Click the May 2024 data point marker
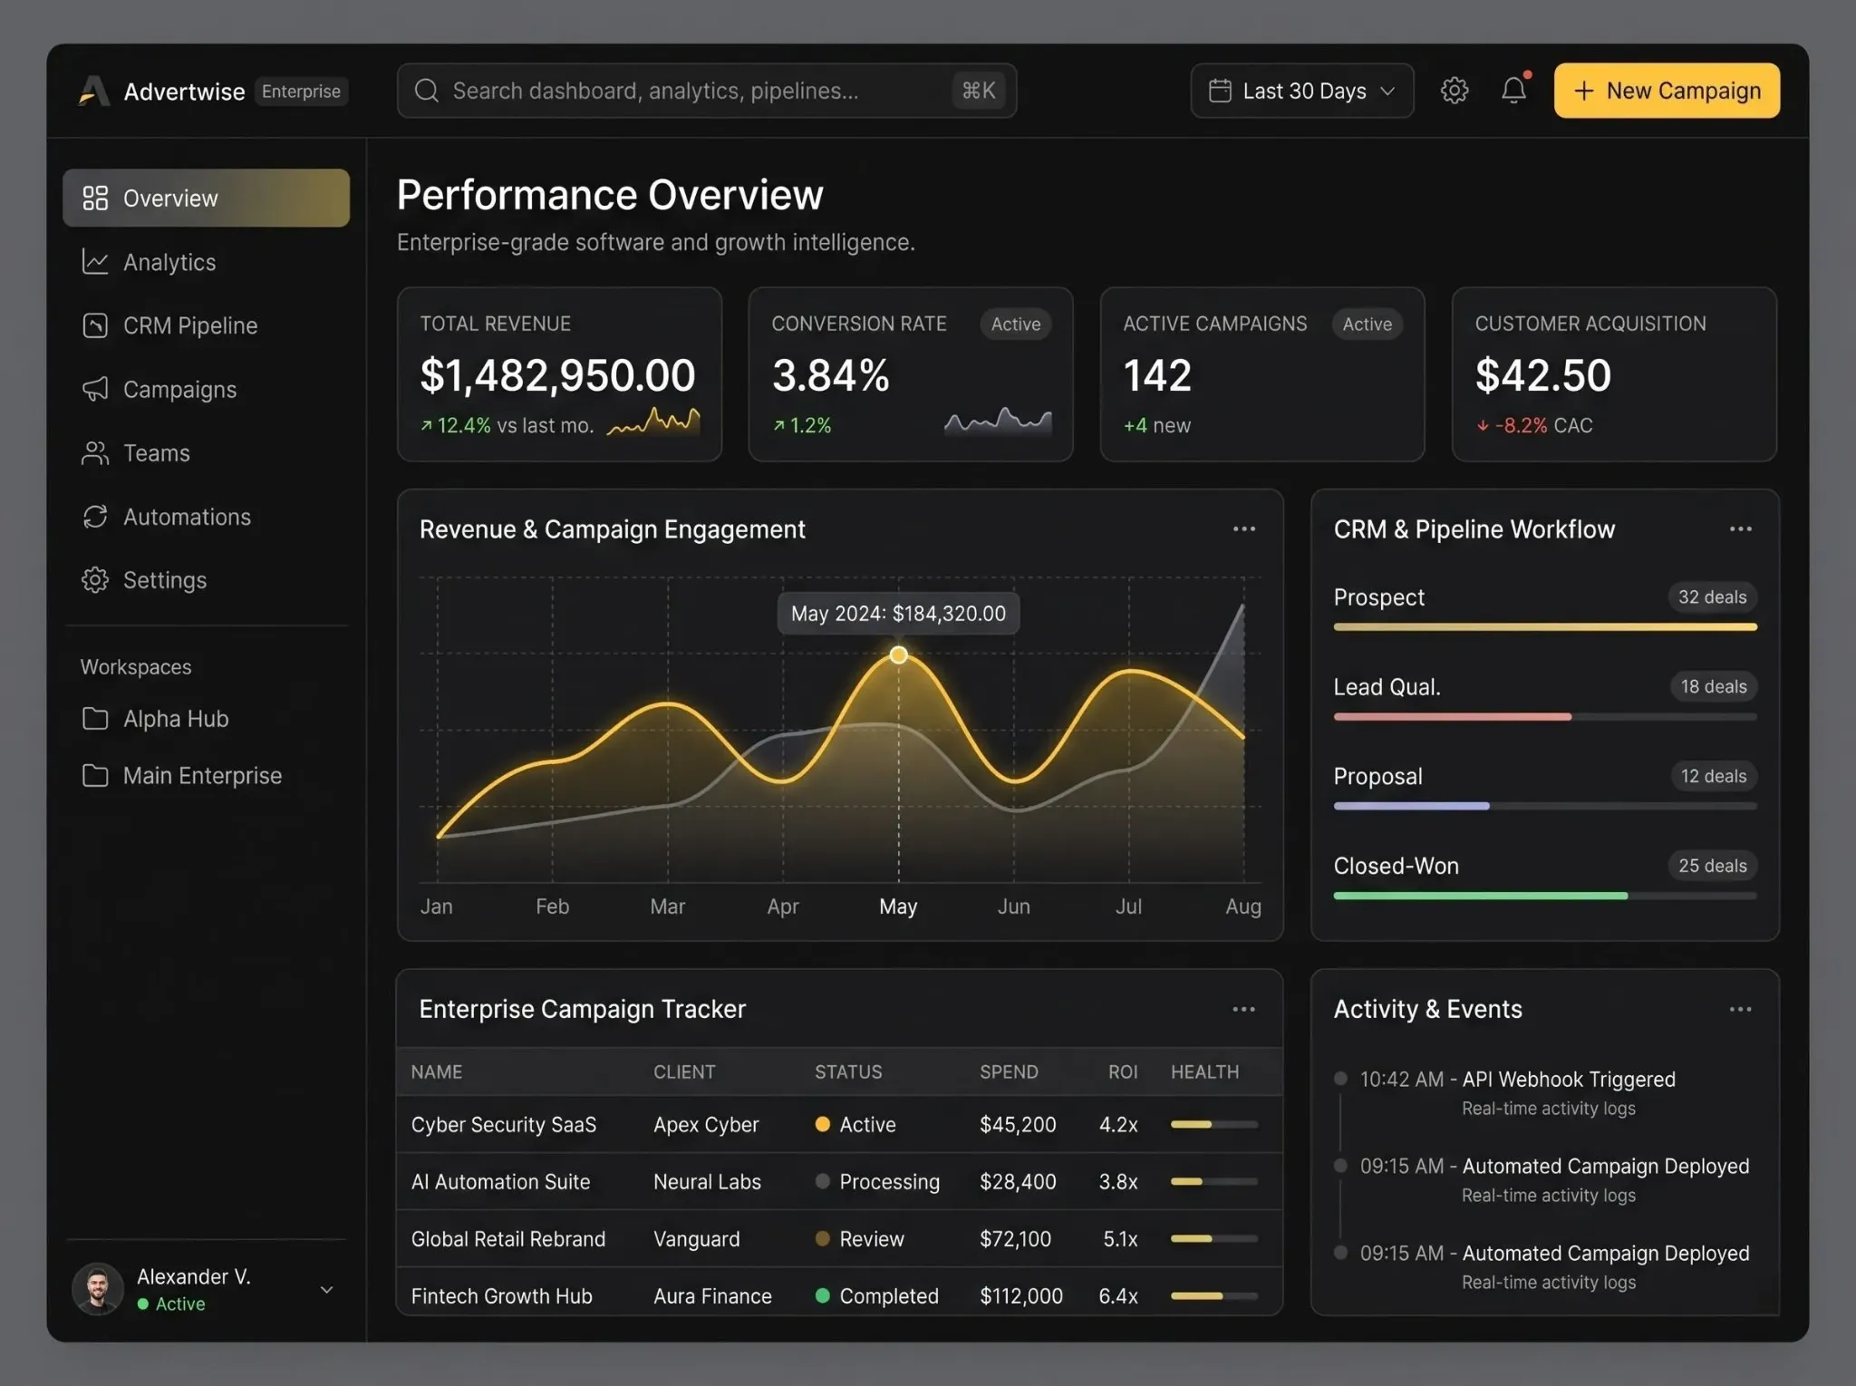Viewport: 1856px width, 1386px height. (898, 655)
